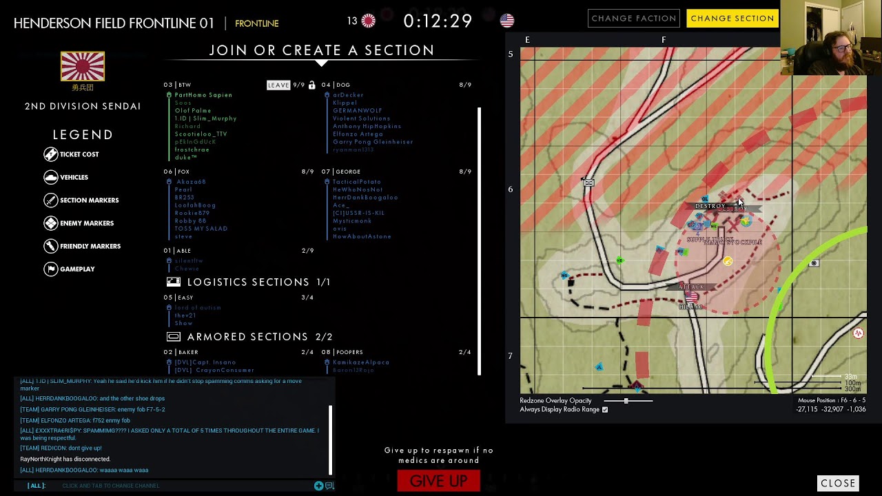Screen dimensions: 882x496
Task: Click the chat input field to change channel
Action: click(x=186, y=486)
